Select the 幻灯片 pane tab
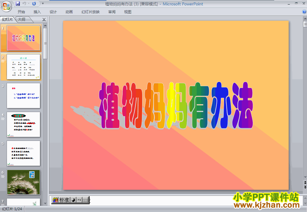 pyautogui.click(x=8, y=19)
